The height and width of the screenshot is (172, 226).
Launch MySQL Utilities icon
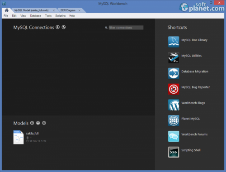click(174, 57)
